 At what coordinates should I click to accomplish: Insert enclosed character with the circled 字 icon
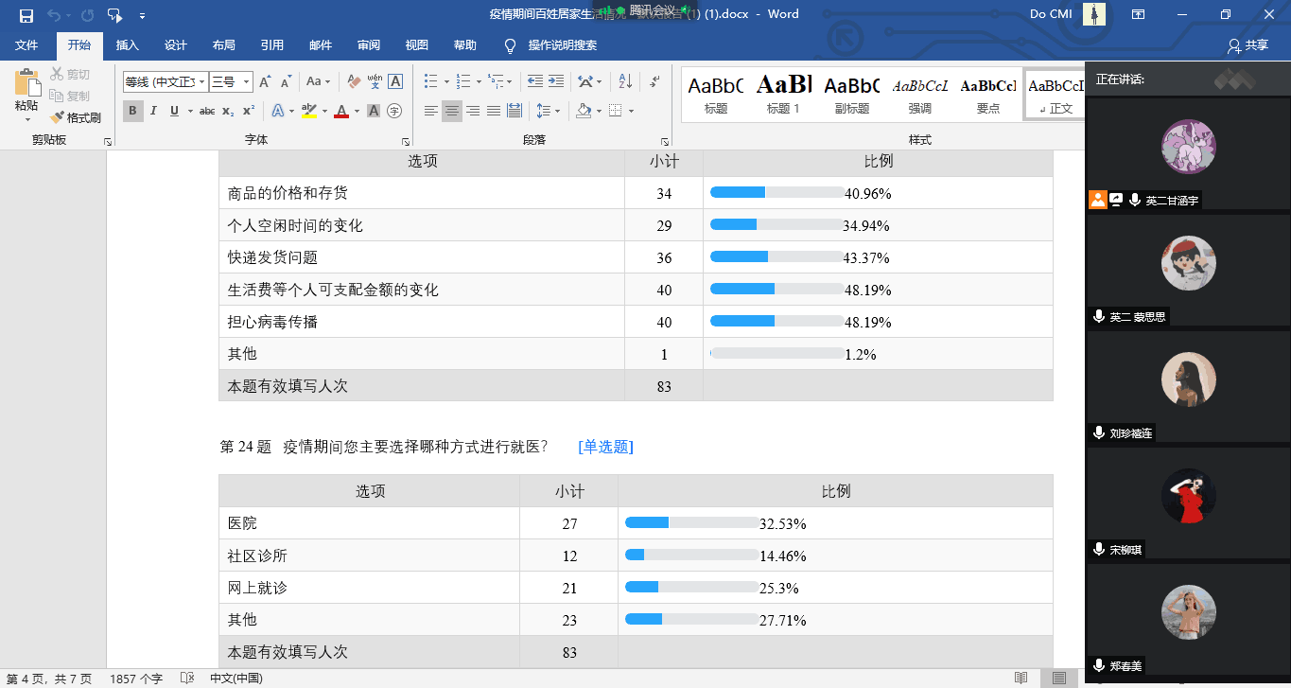(394, 111)
